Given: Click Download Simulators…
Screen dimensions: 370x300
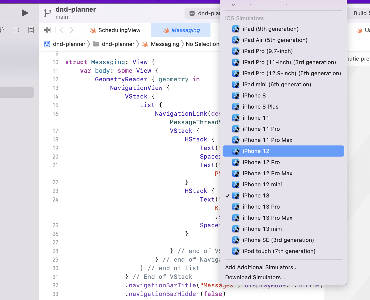Looking at the screenshot, I should coord(255,277).
